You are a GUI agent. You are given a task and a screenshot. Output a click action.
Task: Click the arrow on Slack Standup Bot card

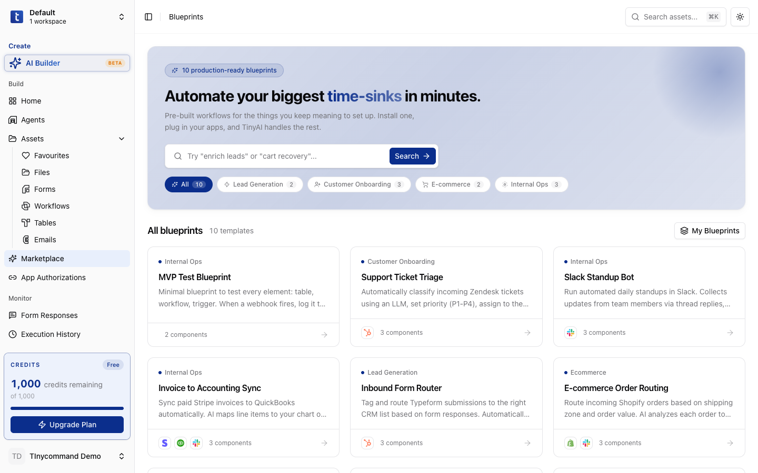(730, 333)
